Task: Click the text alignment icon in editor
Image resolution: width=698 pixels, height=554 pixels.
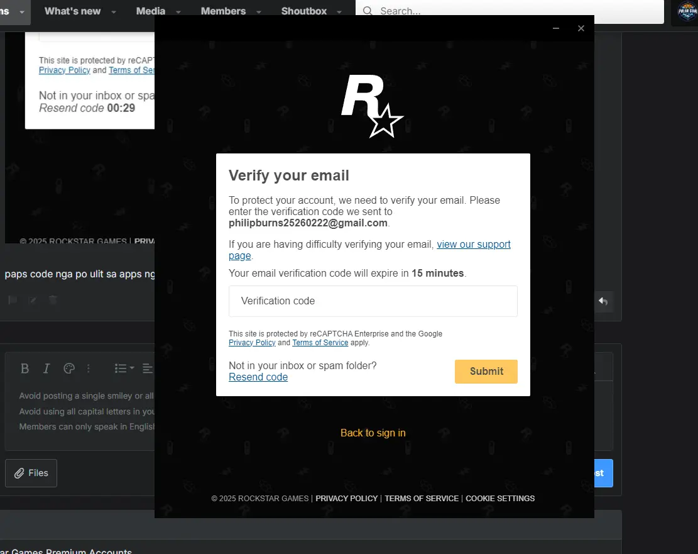Action: [x=148, y=368]
